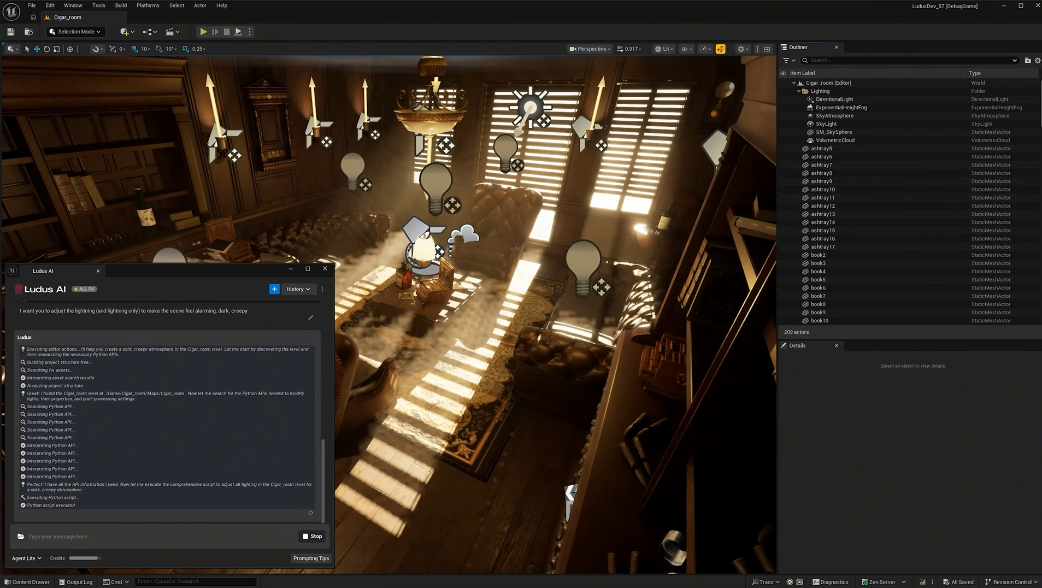
Task: Add new folder icon in Outliner
Action: coord(1027,60)
